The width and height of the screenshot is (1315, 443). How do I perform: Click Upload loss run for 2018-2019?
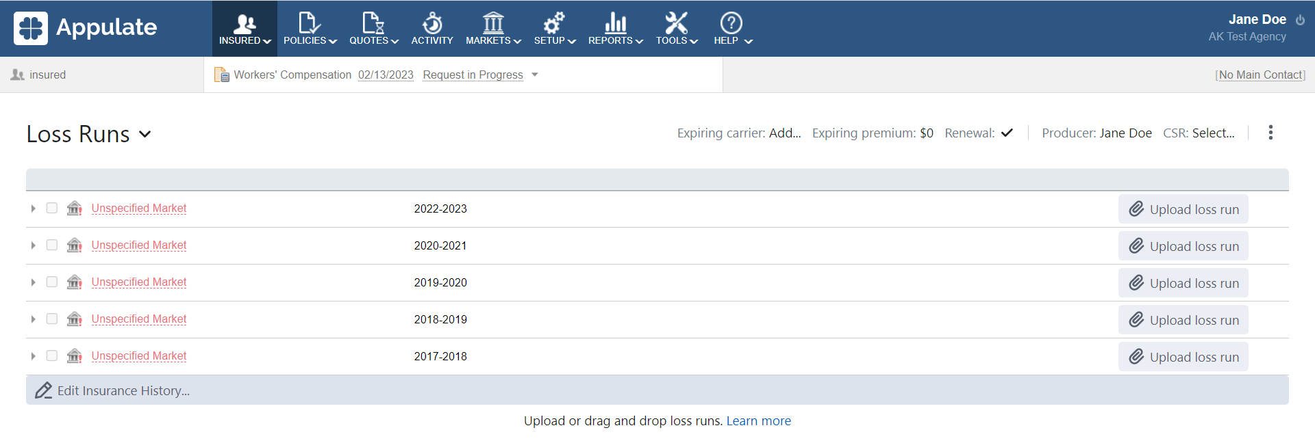1183,320
